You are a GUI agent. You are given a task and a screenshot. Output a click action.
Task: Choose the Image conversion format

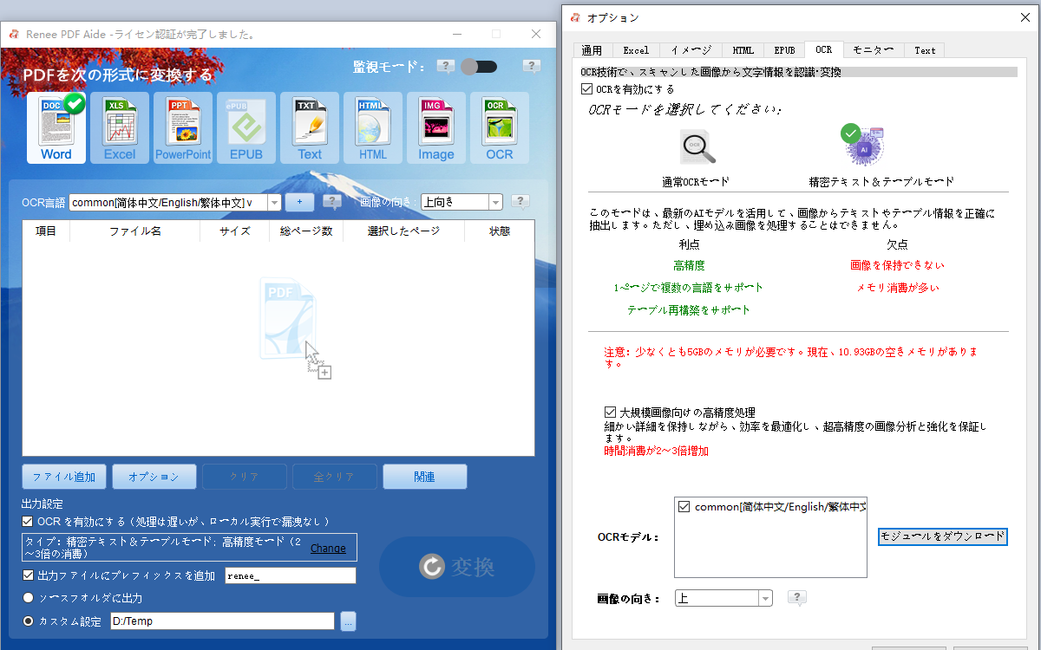436,128
